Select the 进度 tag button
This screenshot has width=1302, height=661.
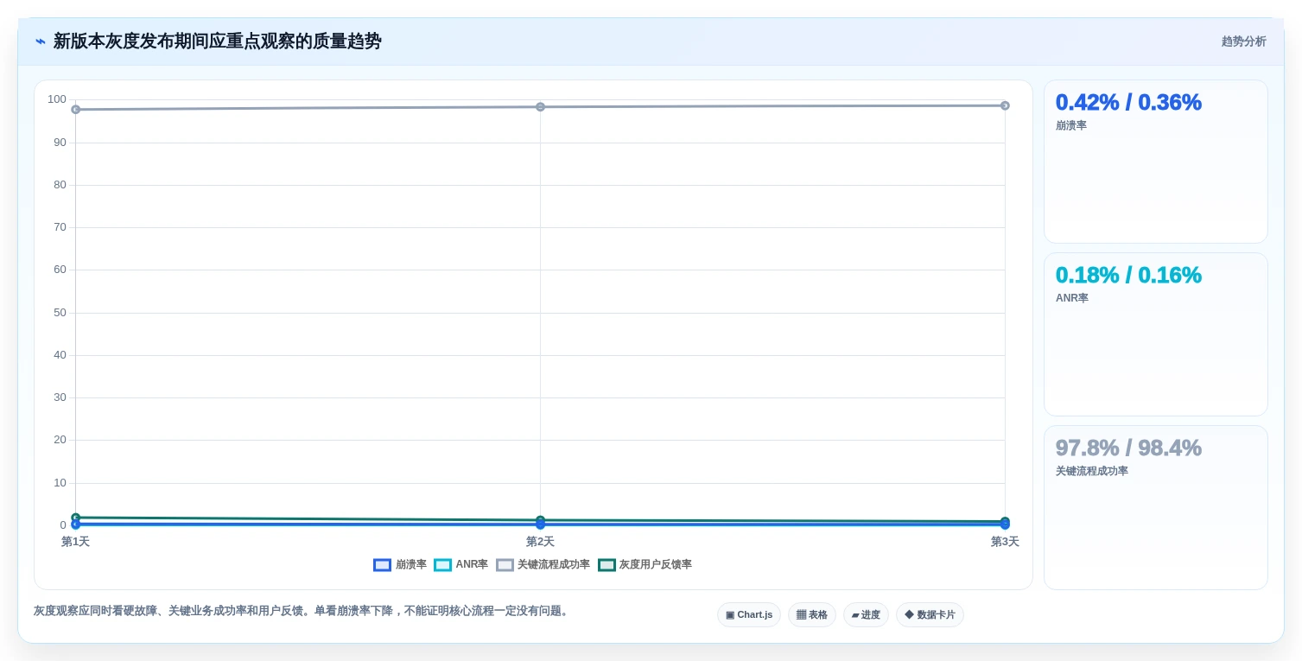coord(866,614)
